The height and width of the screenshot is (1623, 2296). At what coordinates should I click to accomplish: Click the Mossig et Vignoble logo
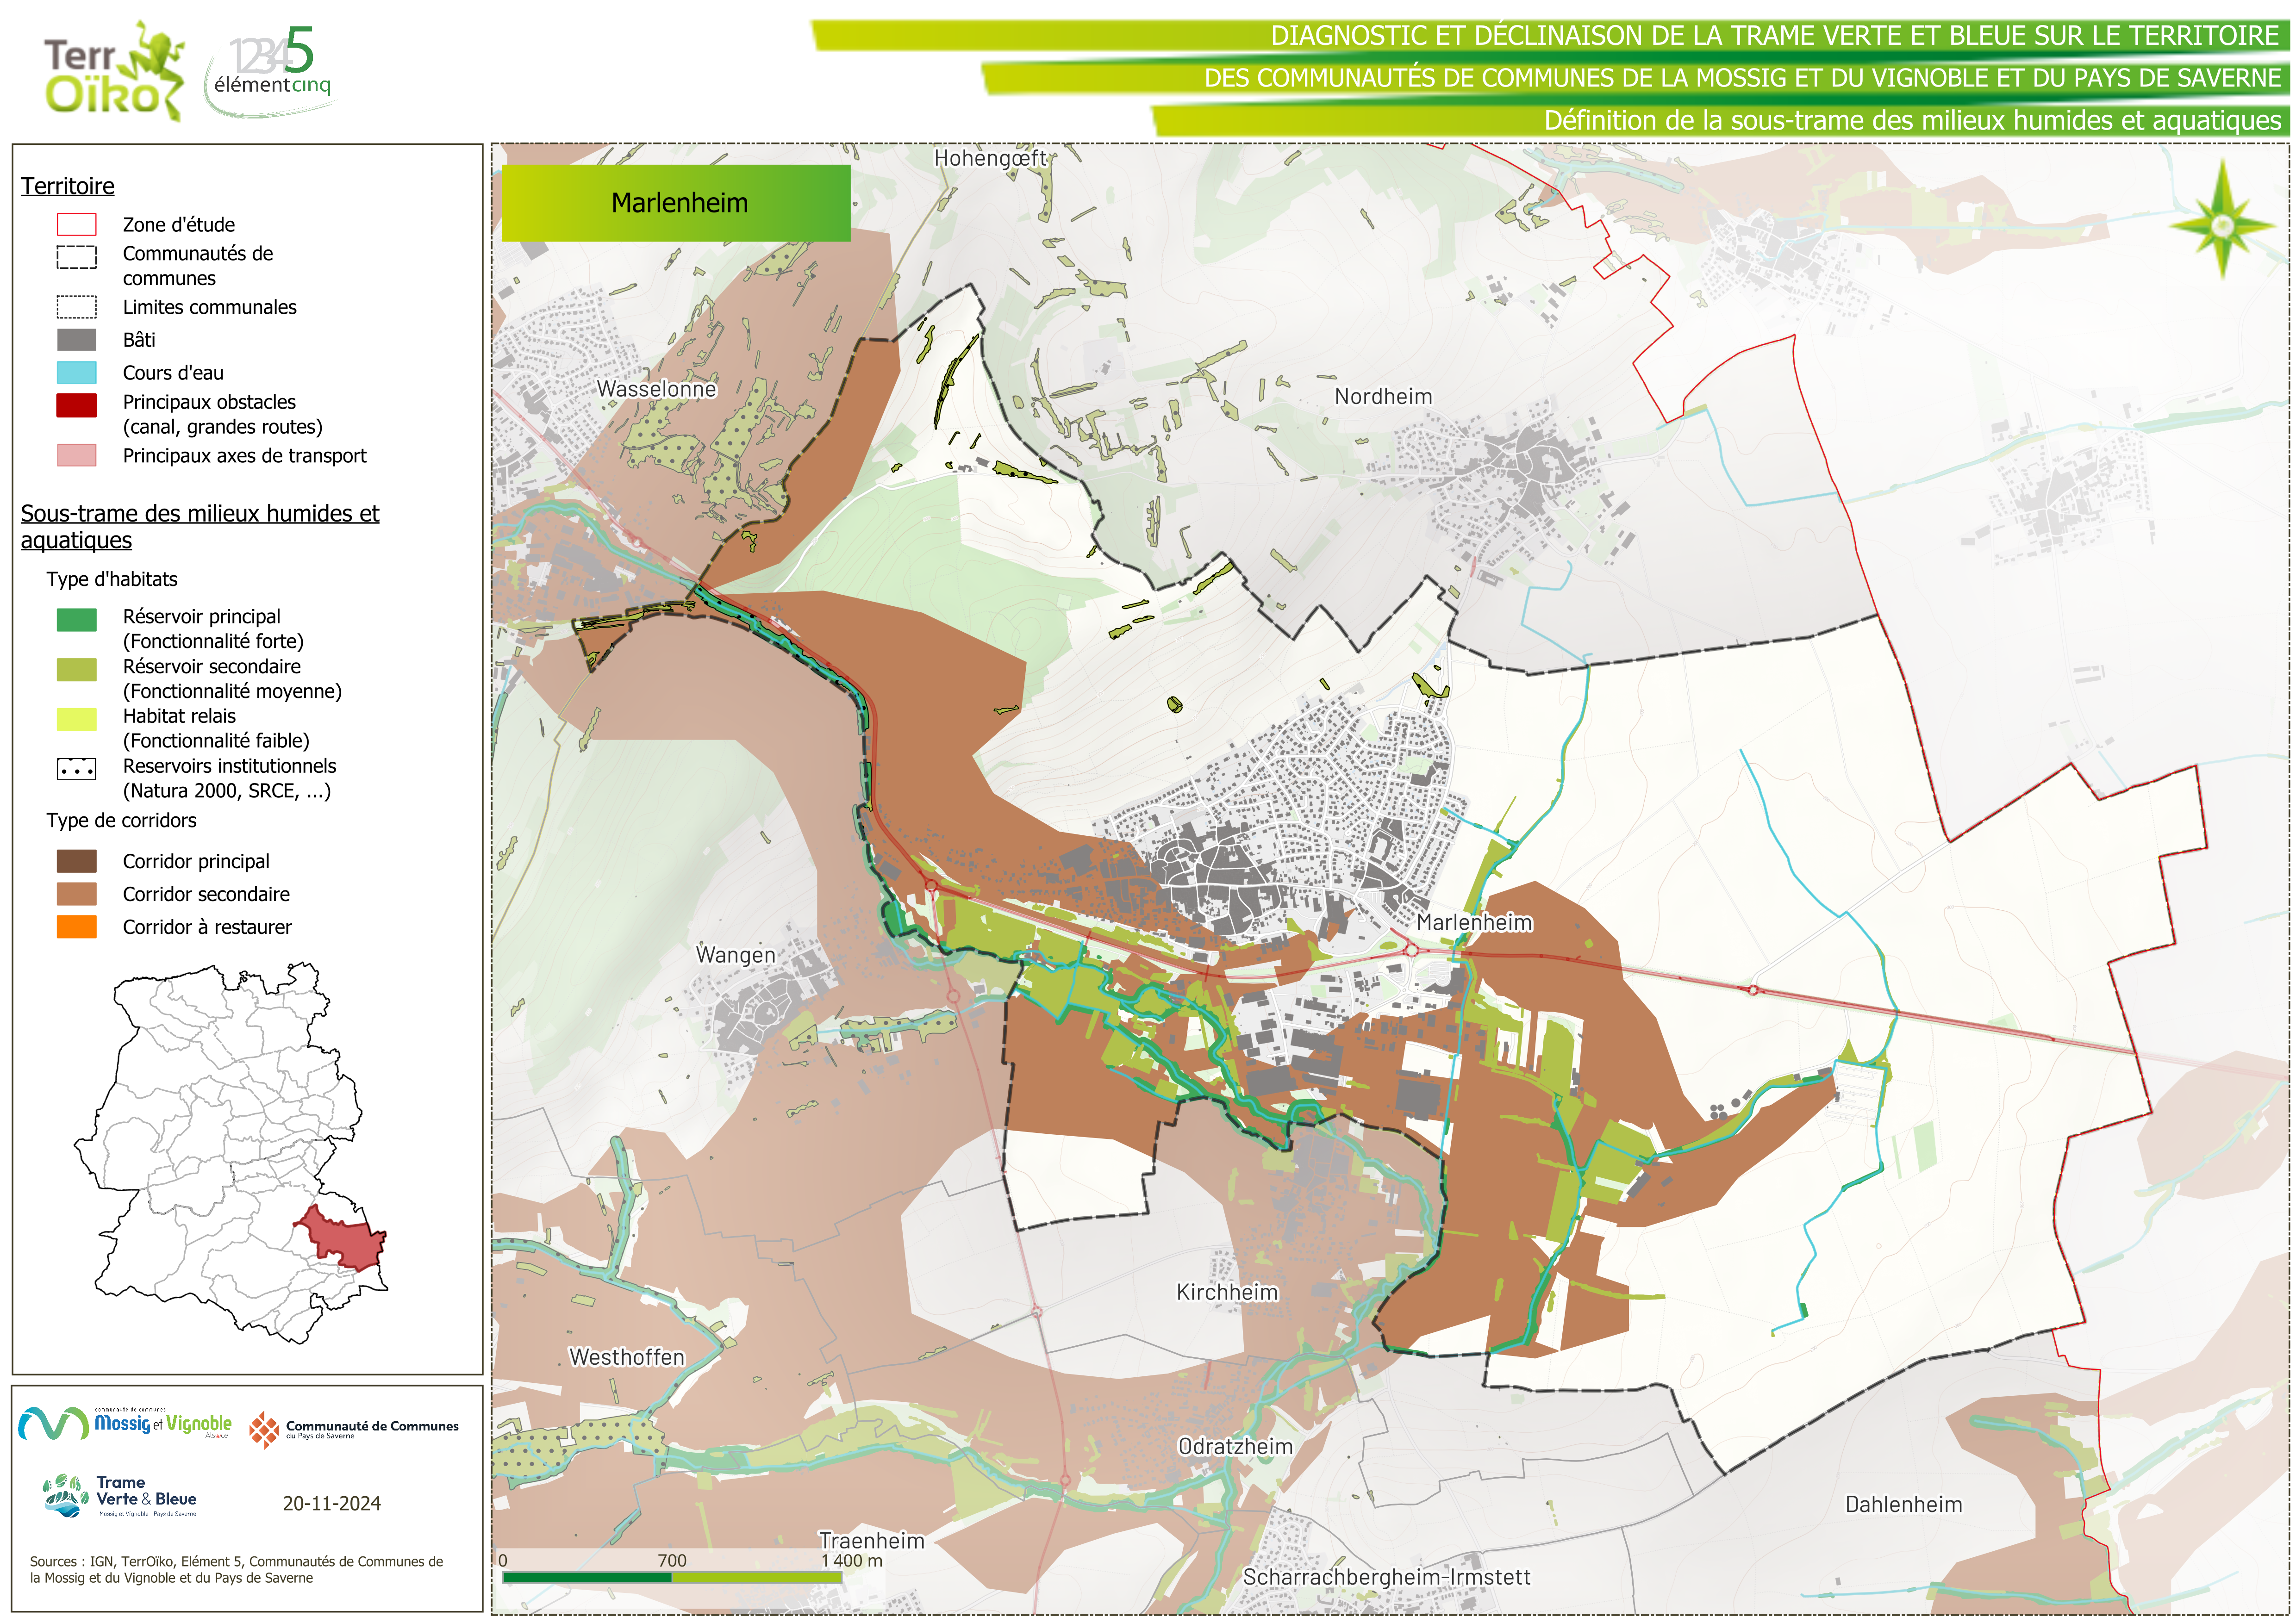tap(126, 1423)
